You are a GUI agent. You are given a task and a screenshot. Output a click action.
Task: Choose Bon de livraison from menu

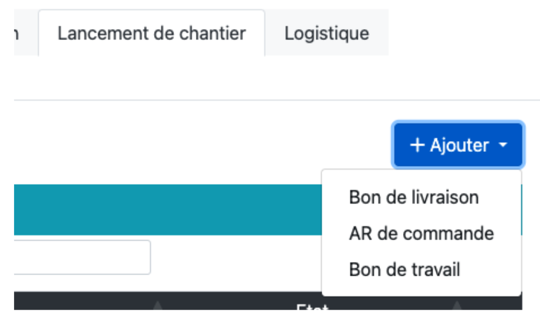413,197
